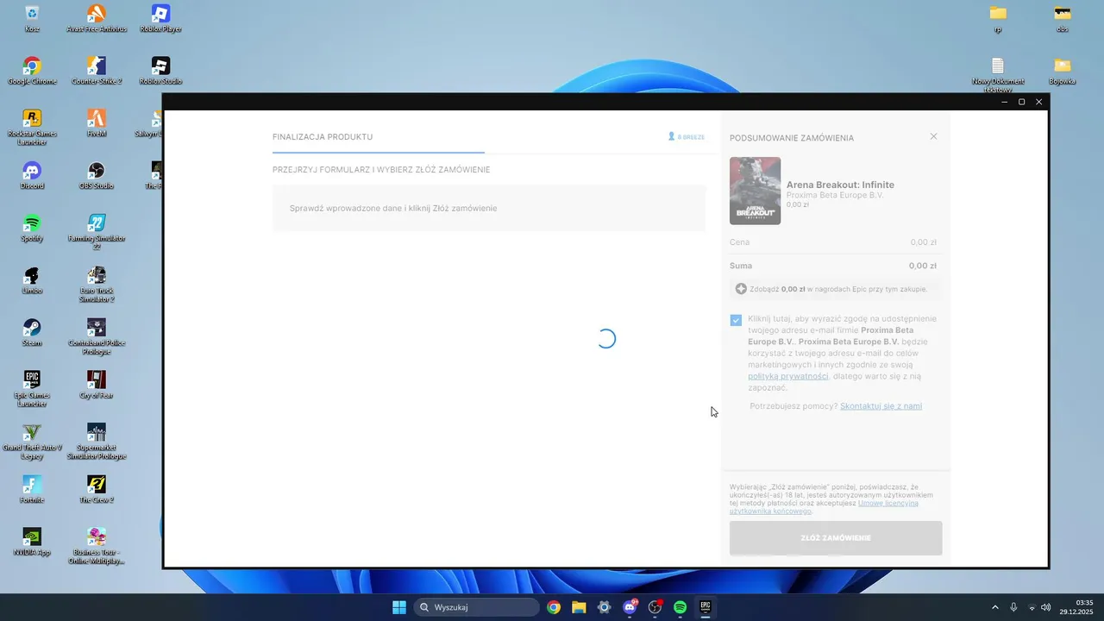Open the Kosz recycle bin icon
The width and height of the screenshot is (1104, 621).
[x=32, y=19]
